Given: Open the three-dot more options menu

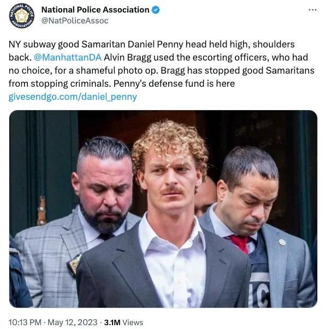Looking at the screenshot, I should (312, 10).
